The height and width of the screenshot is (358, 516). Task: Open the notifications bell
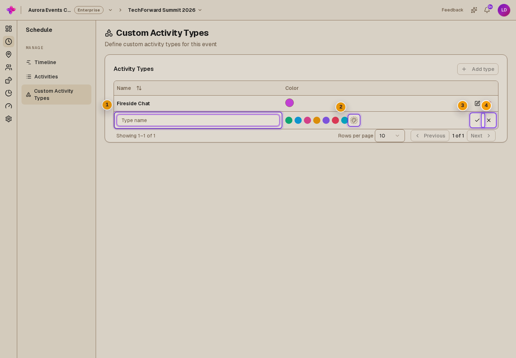pyautogui.click(x=487, y=10)
